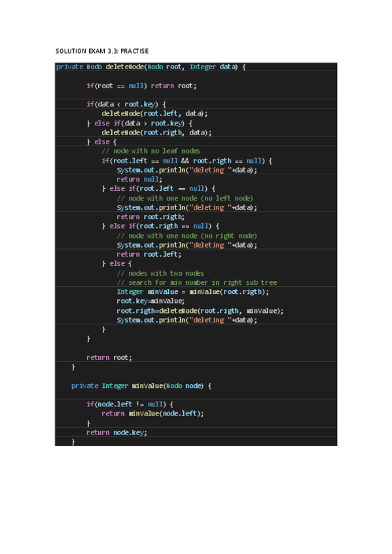The width and height of the screenshot is (392, 554).
Task: Click the line 'if(data < root.key) {'
Action: pos(126,105)
